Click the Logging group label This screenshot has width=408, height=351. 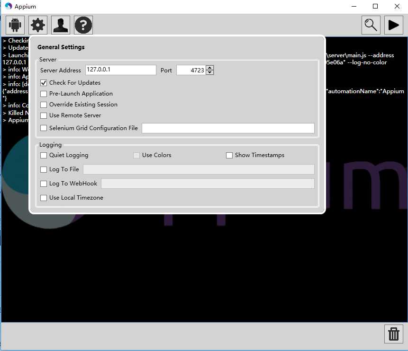coord(51,145)
